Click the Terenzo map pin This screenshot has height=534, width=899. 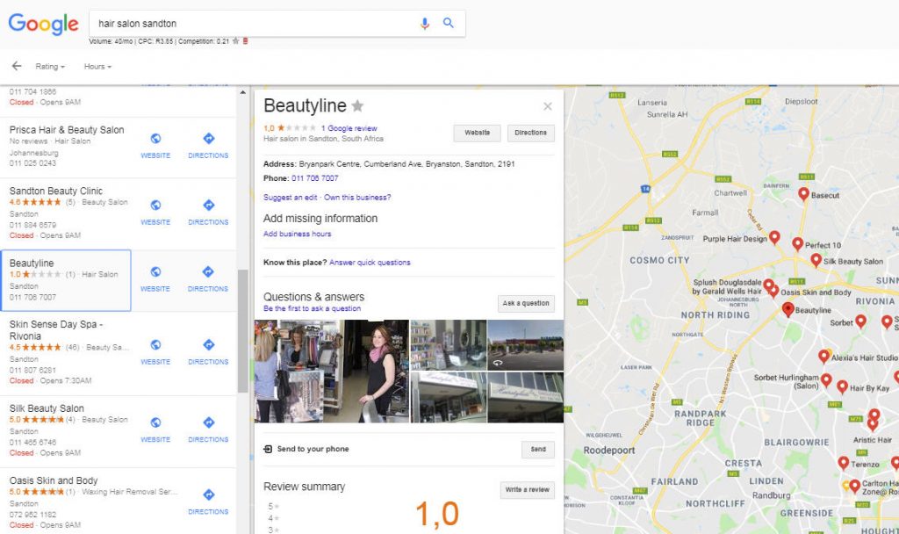(x=844, y=462)
